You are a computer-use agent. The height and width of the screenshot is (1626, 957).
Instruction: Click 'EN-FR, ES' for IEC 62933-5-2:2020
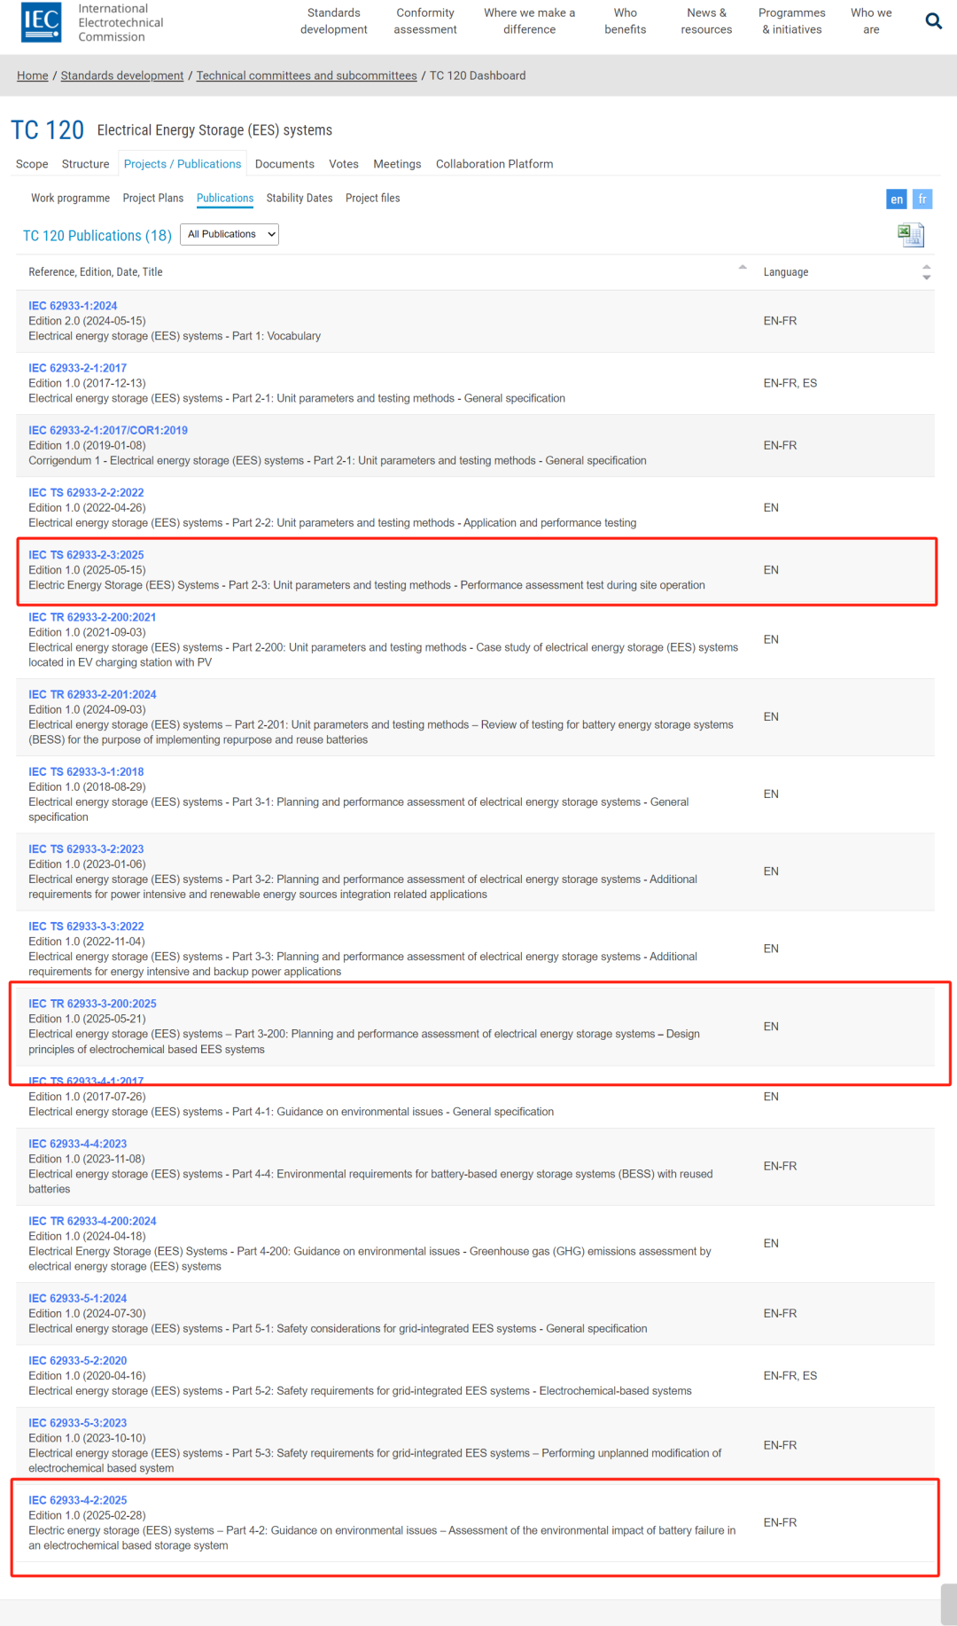pyautogui.click(x=790, y=1375)
